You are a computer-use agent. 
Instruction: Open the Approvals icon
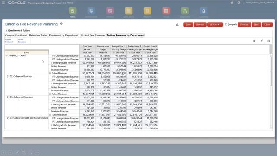[x=185, y=11]
